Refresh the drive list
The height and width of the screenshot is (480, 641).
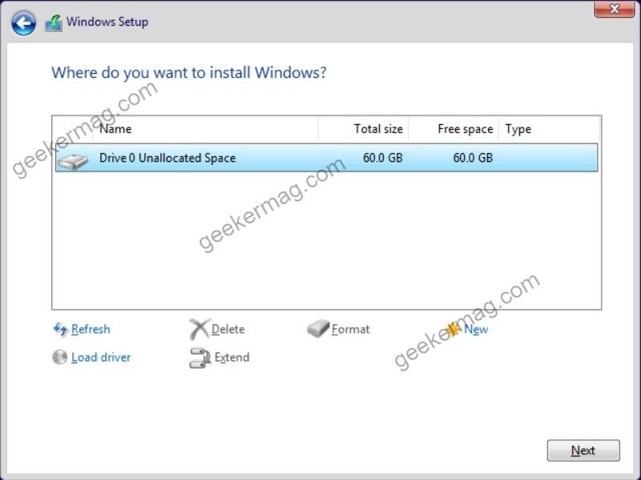[x=91, y=329]
